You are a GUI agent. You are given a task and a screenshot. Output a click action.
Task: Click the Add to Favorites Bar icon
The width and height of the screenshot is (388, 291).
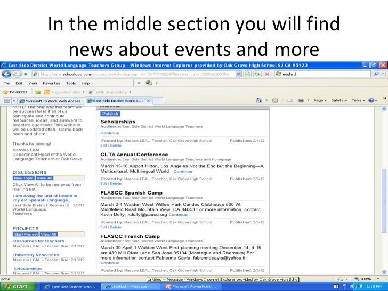click(x=38, y=92)
